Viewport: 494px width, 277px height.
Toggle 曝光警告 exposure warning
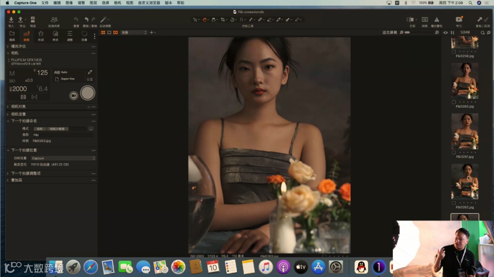[x=437, y=20]
